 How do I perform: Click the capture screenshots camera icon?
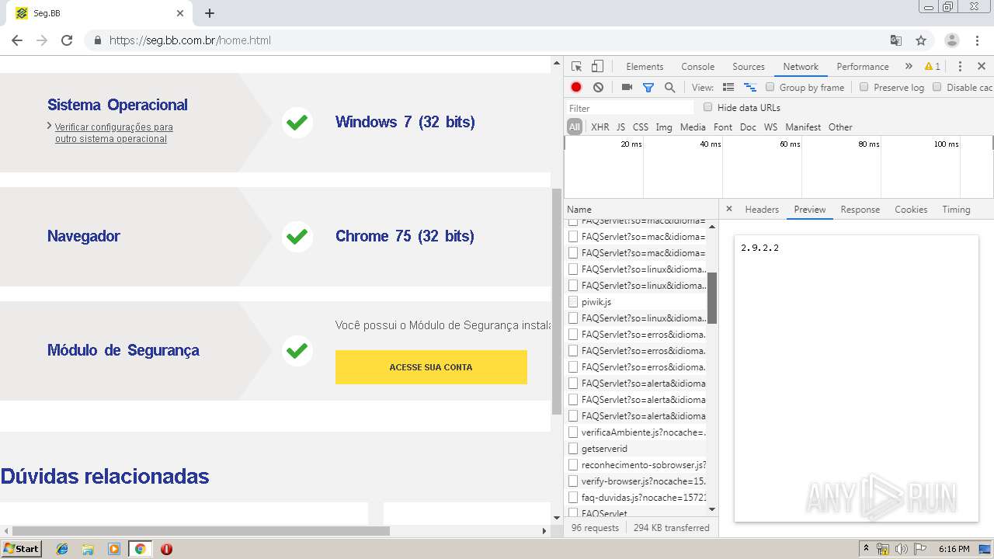(627, 88)
